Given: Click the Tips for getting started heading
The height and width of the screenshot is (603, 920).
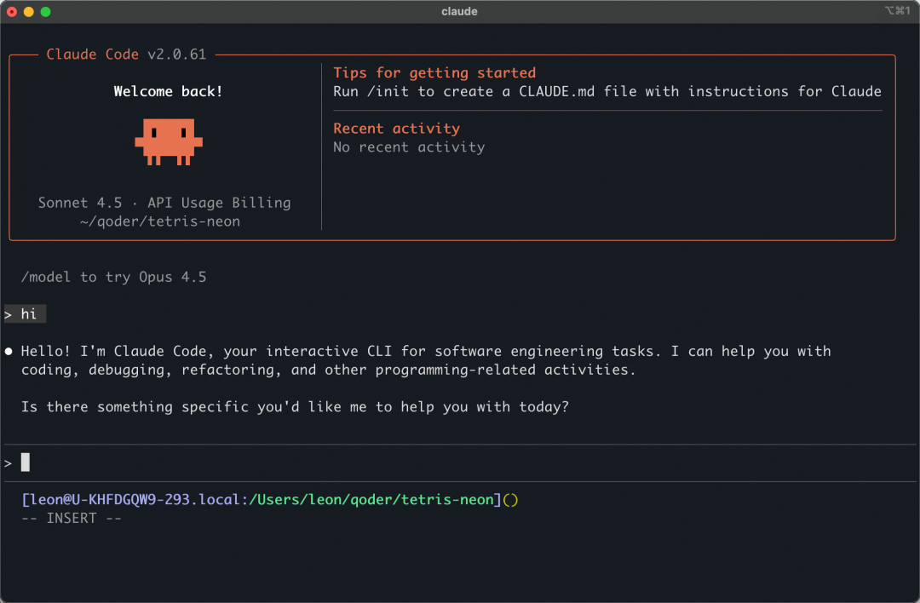Looking at the screenshot, I should [434, 72].
